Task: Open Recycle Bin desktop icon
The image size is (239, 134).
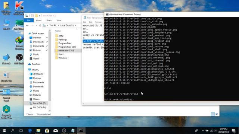Action: pos(6,76)
